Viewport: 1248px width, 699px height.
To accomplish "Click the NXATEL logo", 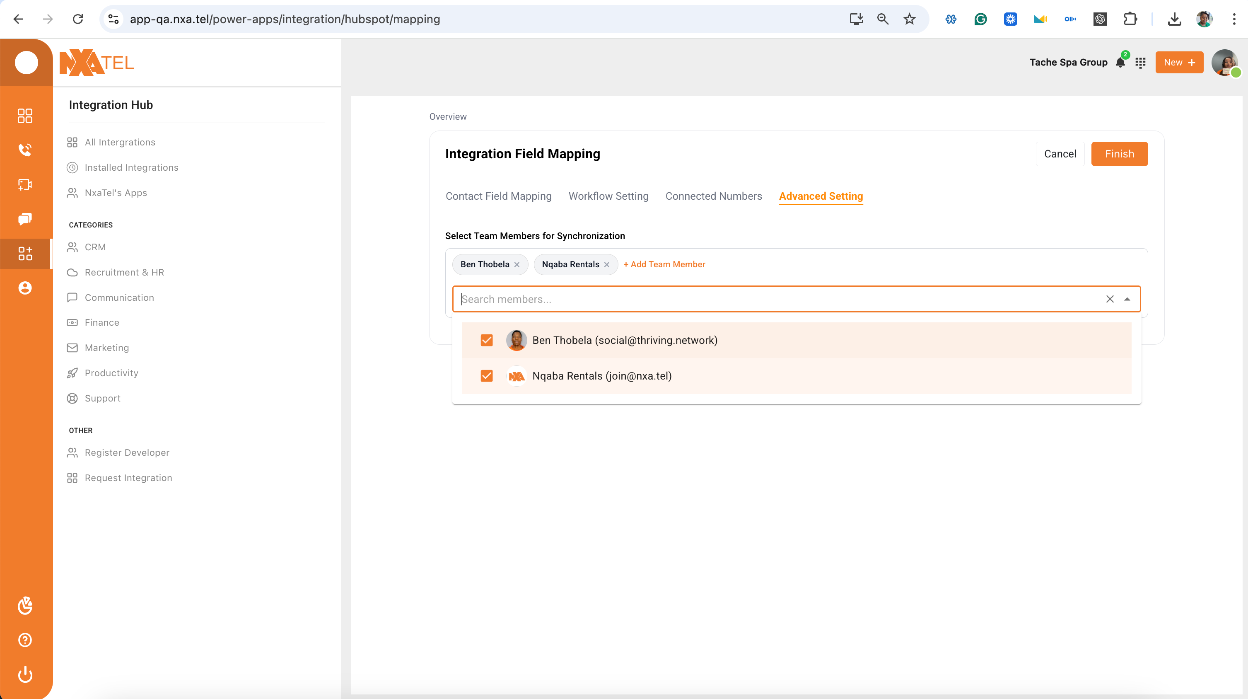I will [x=97, y=63].
